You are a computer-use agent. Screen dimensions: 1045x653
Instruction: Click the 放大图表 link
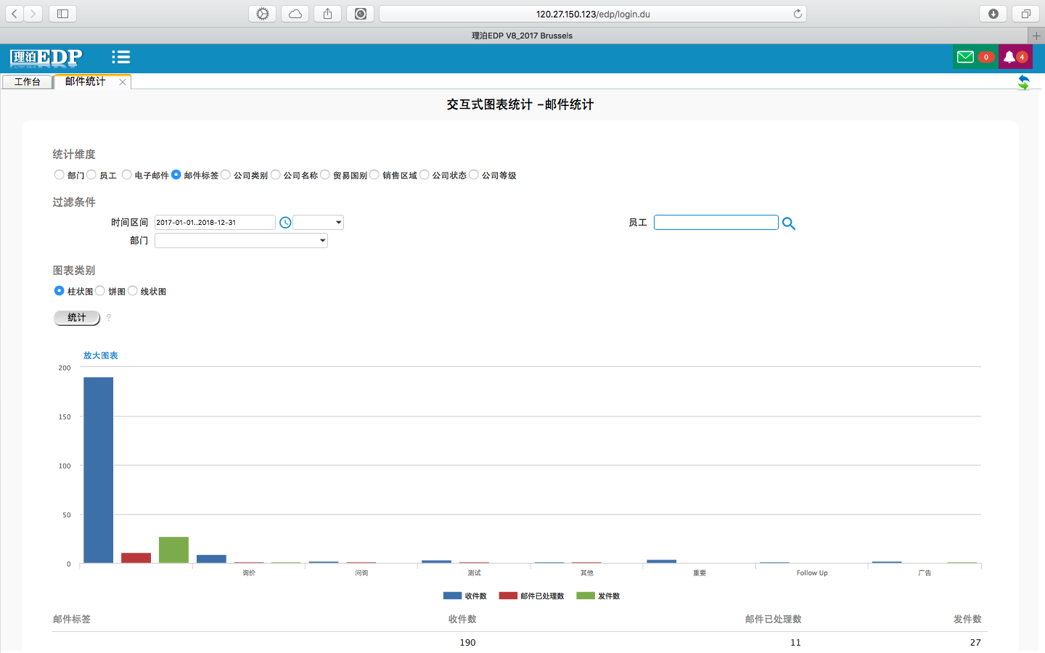[100, 356]
